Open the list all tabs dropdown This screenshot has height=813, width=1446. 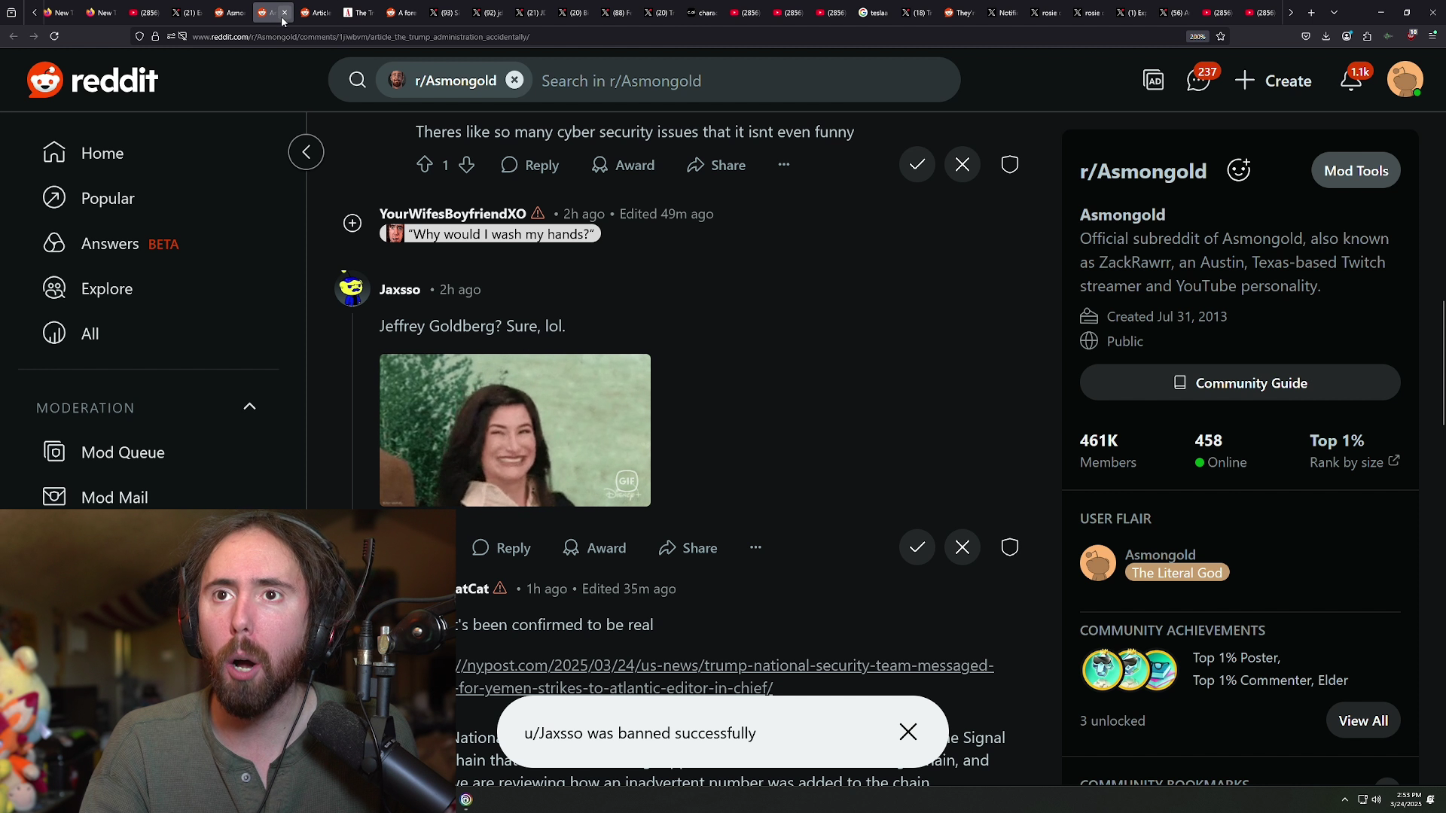[1334, 13]
